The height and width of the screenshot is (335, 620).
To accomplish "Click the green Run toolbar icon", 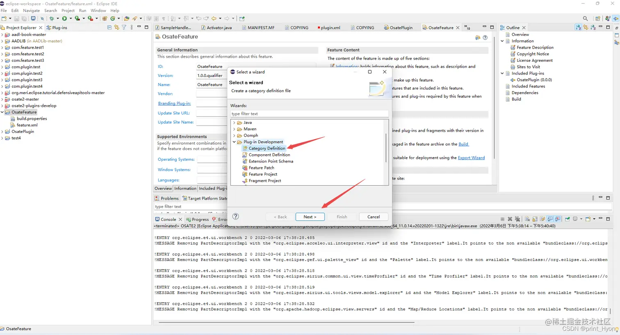I will coord(64,18).
